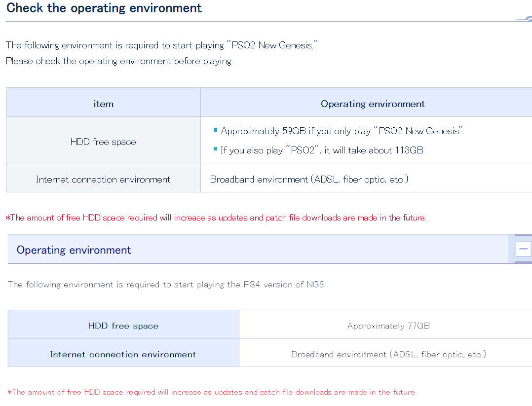Click "Broadband environment" cell in the PS4 table
This screenshot has width=532, height=406.
tap(388, 354)
